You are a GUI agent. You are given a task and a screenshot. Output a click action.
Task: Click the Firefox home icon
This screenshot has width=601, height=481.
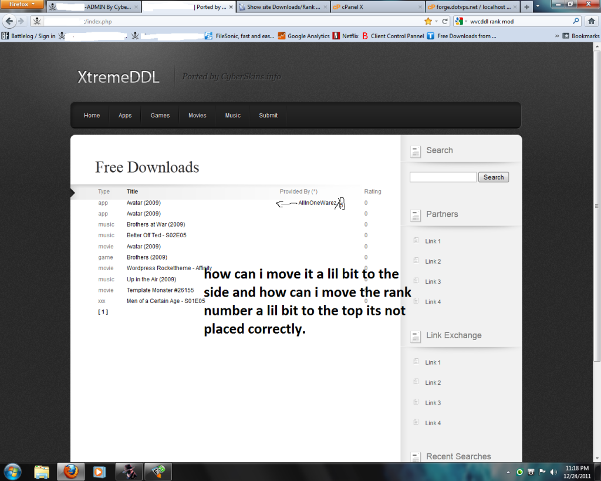tap(592, 21)
